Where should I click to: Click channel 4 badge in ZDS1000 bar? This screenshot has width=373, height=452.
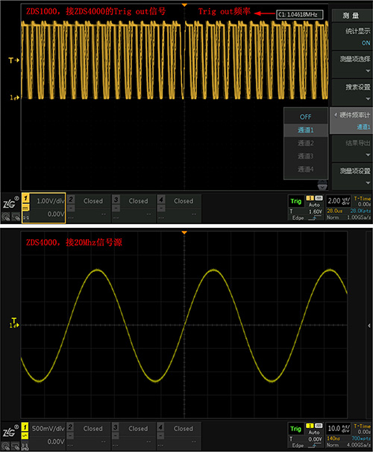(x=161, y=199)
